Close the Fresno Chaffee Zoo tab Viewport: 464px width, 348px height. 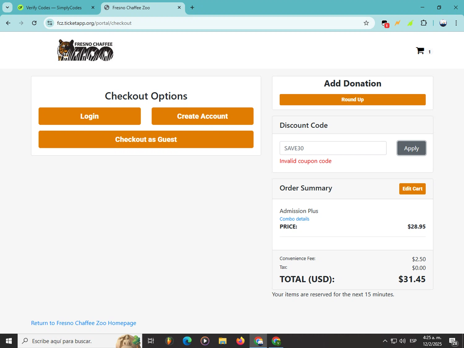pos(179,7)
